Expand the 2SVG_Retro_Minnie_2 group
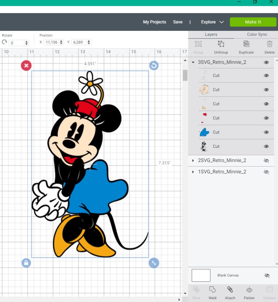The height and width of the screenshot is (302, 278). pyautogui.click(x=193, y=160)
